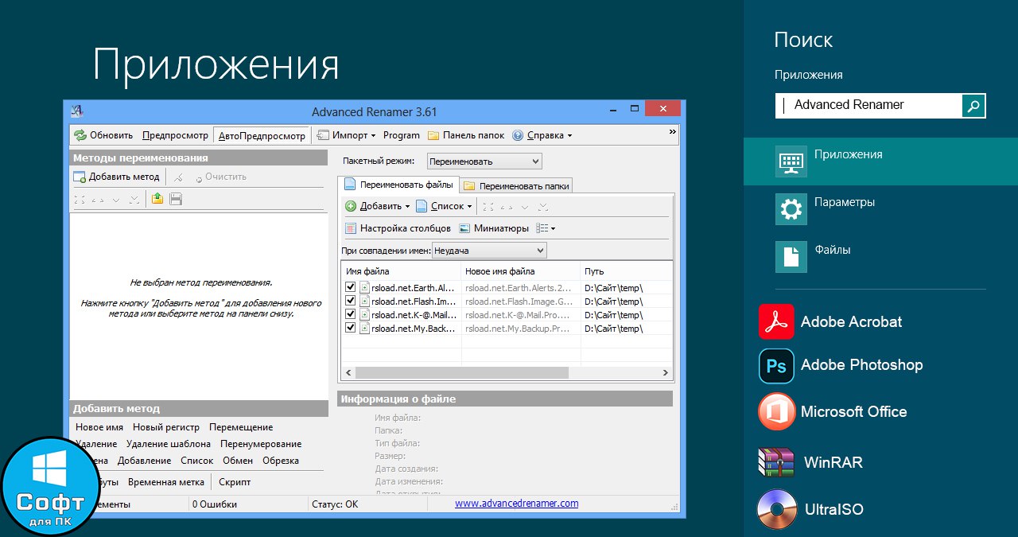
Task: Click the Параметры gear icon
Action: tap(791, 209)
